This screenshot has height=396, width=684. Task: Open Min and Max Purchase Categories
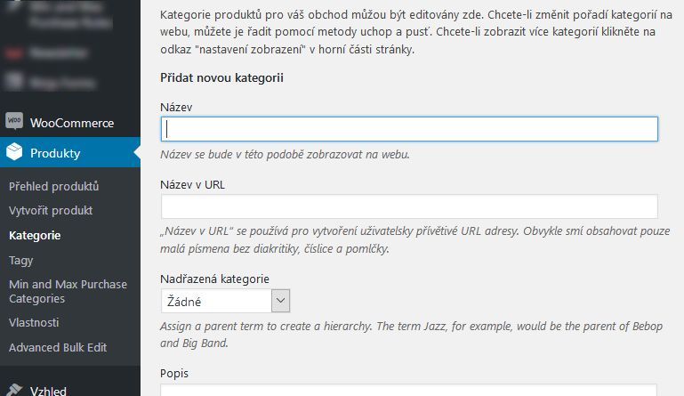point(68,291)
